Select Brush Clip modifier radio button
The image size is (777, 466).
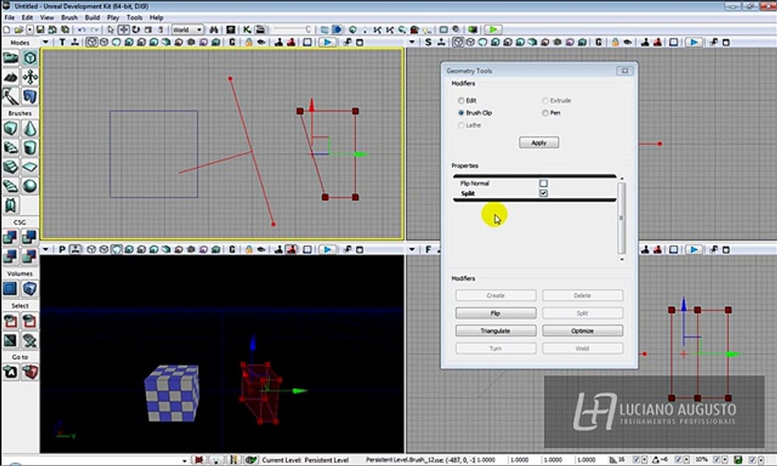click(461, 113)
